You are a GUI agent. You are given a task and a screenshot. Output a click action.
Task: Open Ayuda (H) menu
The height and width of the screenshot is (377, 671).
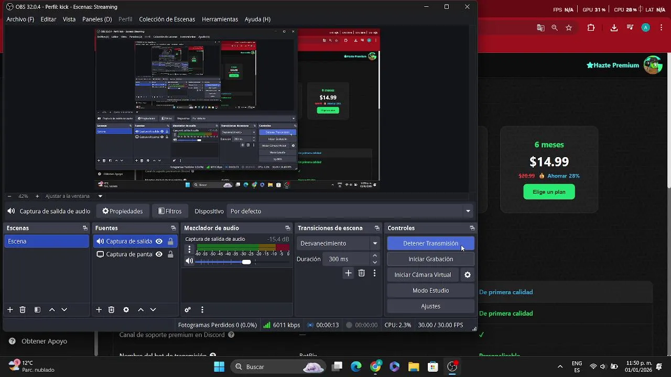point(257,19)
